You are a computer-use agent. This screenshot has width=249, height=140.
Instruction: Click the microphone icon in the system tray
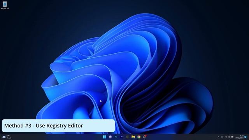pos(222,137)
